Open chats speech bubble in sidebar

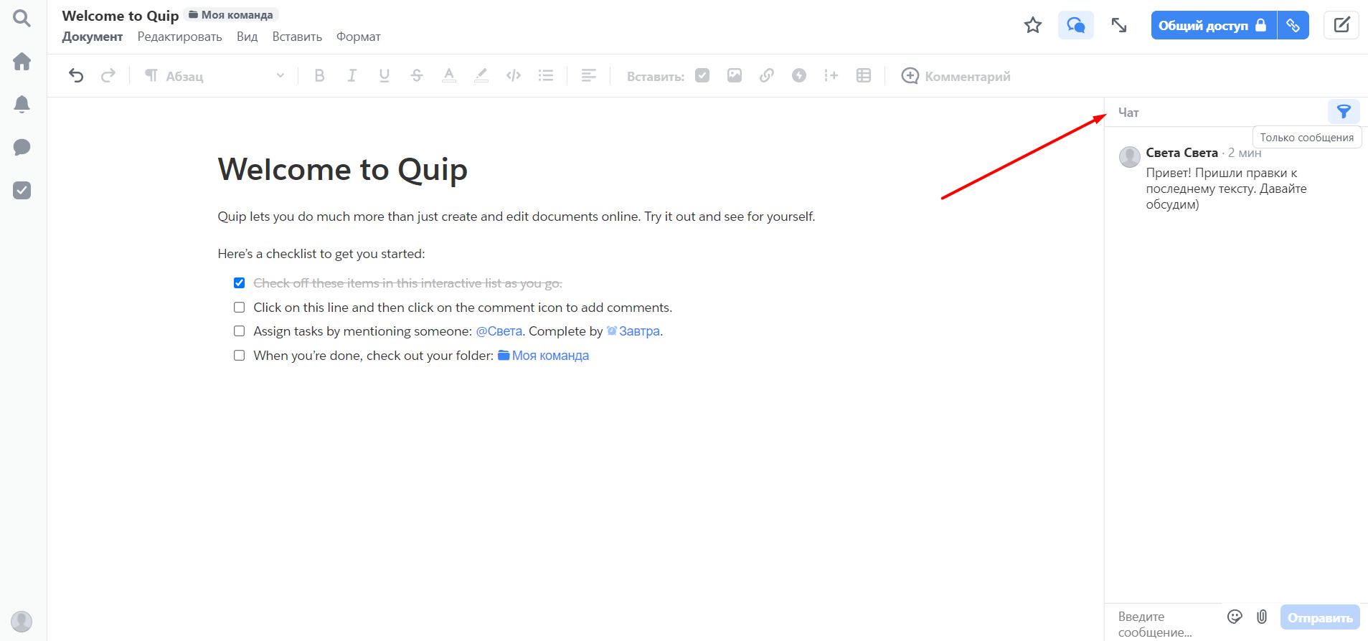click(x=22, y=148)
